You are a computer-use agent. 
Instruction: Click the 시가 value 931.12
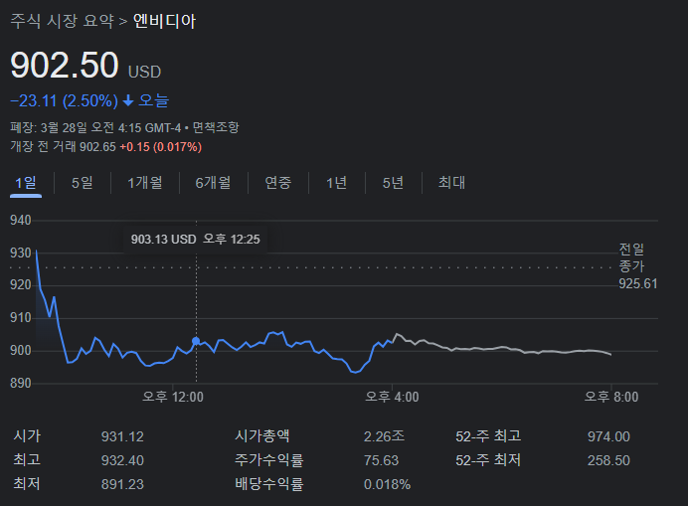pos(122,436)
